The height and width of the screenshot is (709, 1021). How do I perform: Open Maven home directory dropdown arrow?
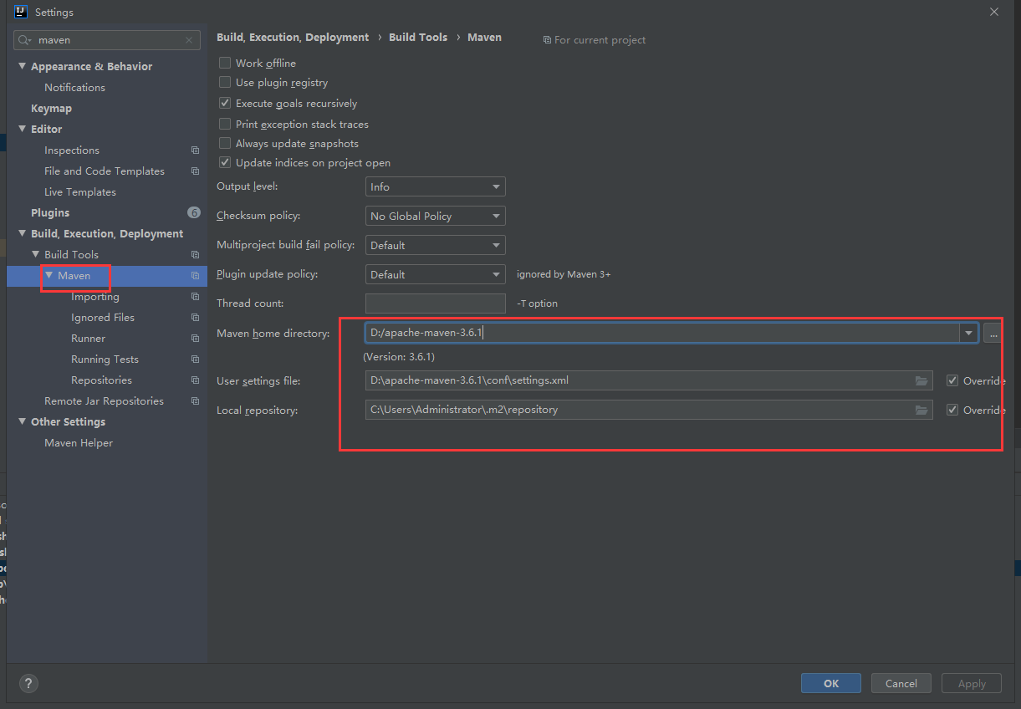click(969, 333)
